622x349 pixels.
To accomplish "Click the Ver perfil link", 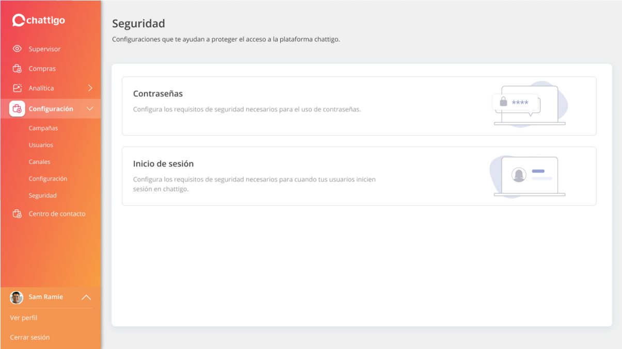I will tap(24, 318).
